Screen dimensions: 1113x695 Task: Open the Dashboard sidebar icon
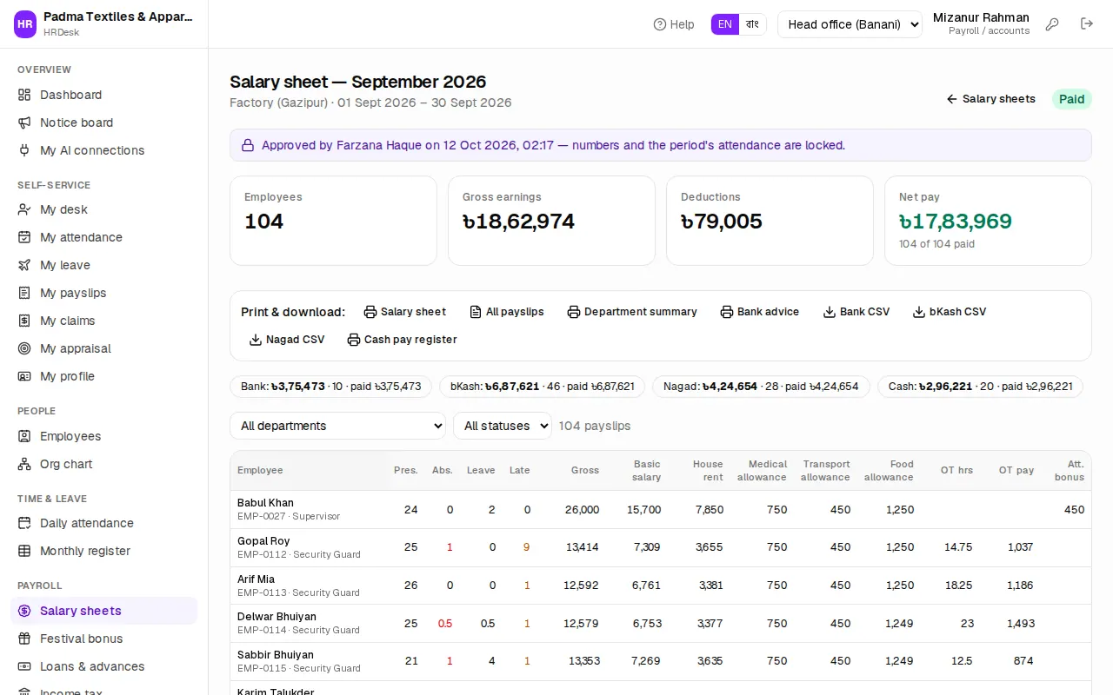[24, 95]
